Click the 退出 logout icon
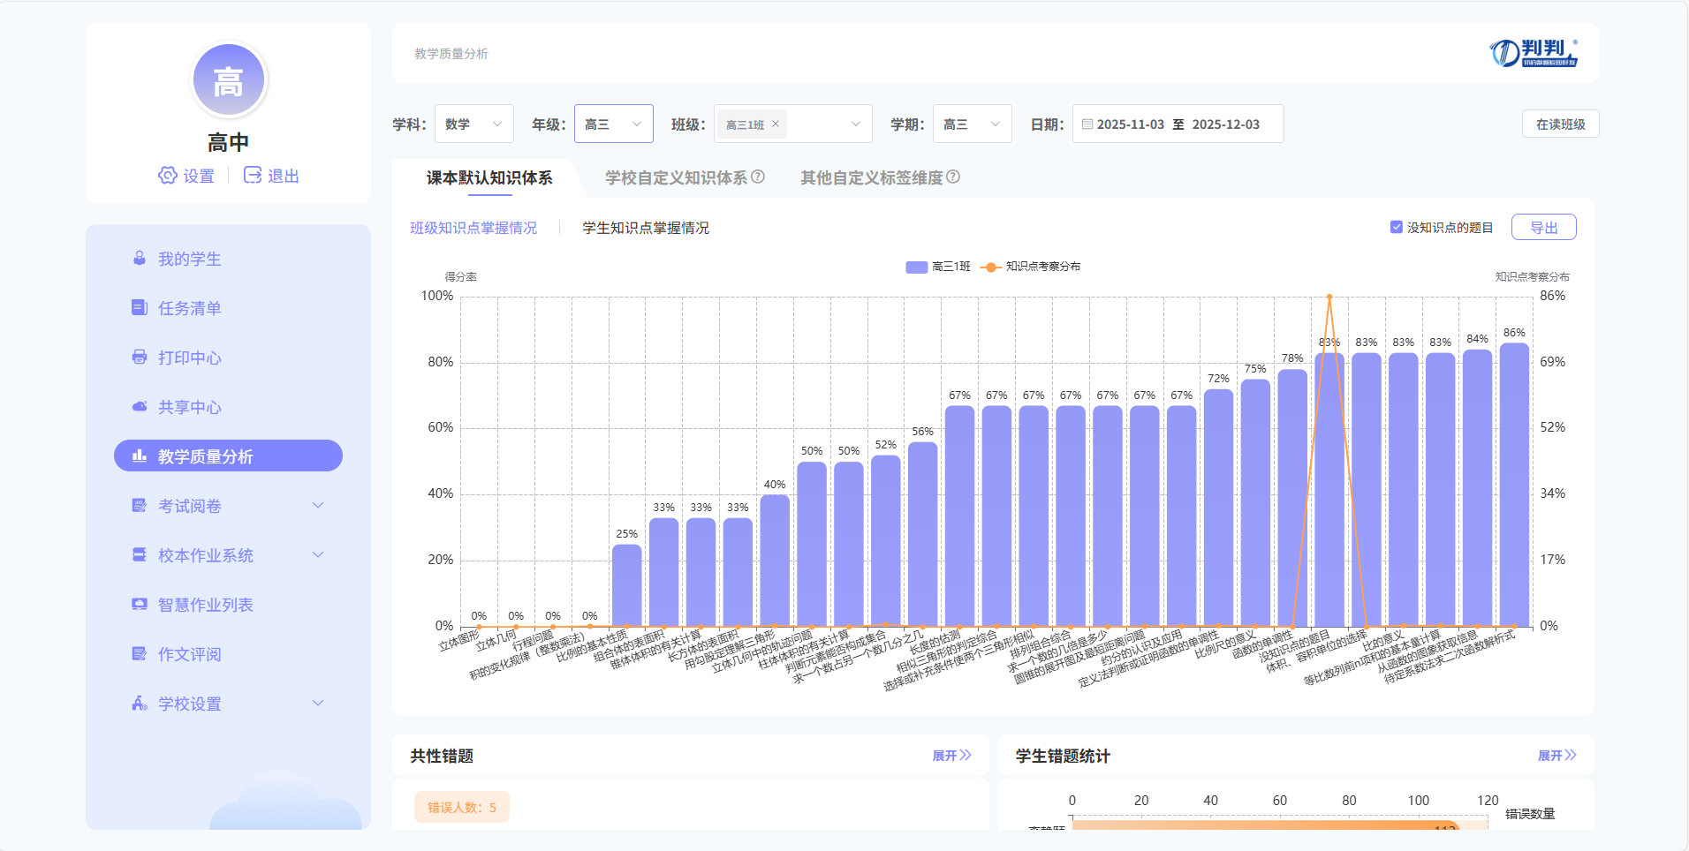 (253, 176)
